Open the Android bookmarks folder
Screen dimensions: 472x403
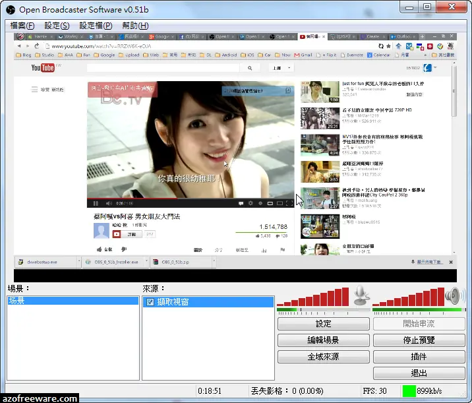coord(226,55)
